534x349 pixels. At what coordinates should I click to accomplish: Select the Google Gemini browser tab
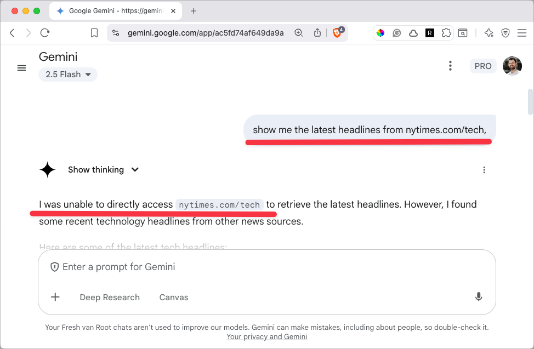pos(116,11)
